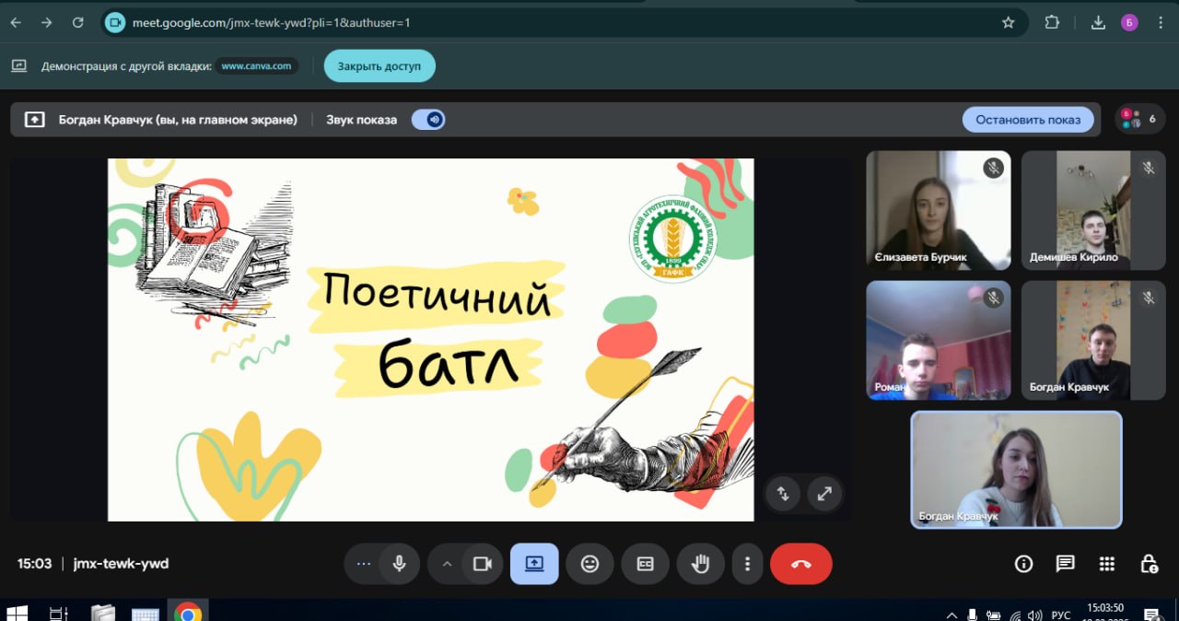Click the Закрыть доступ button

pos(379,66)
